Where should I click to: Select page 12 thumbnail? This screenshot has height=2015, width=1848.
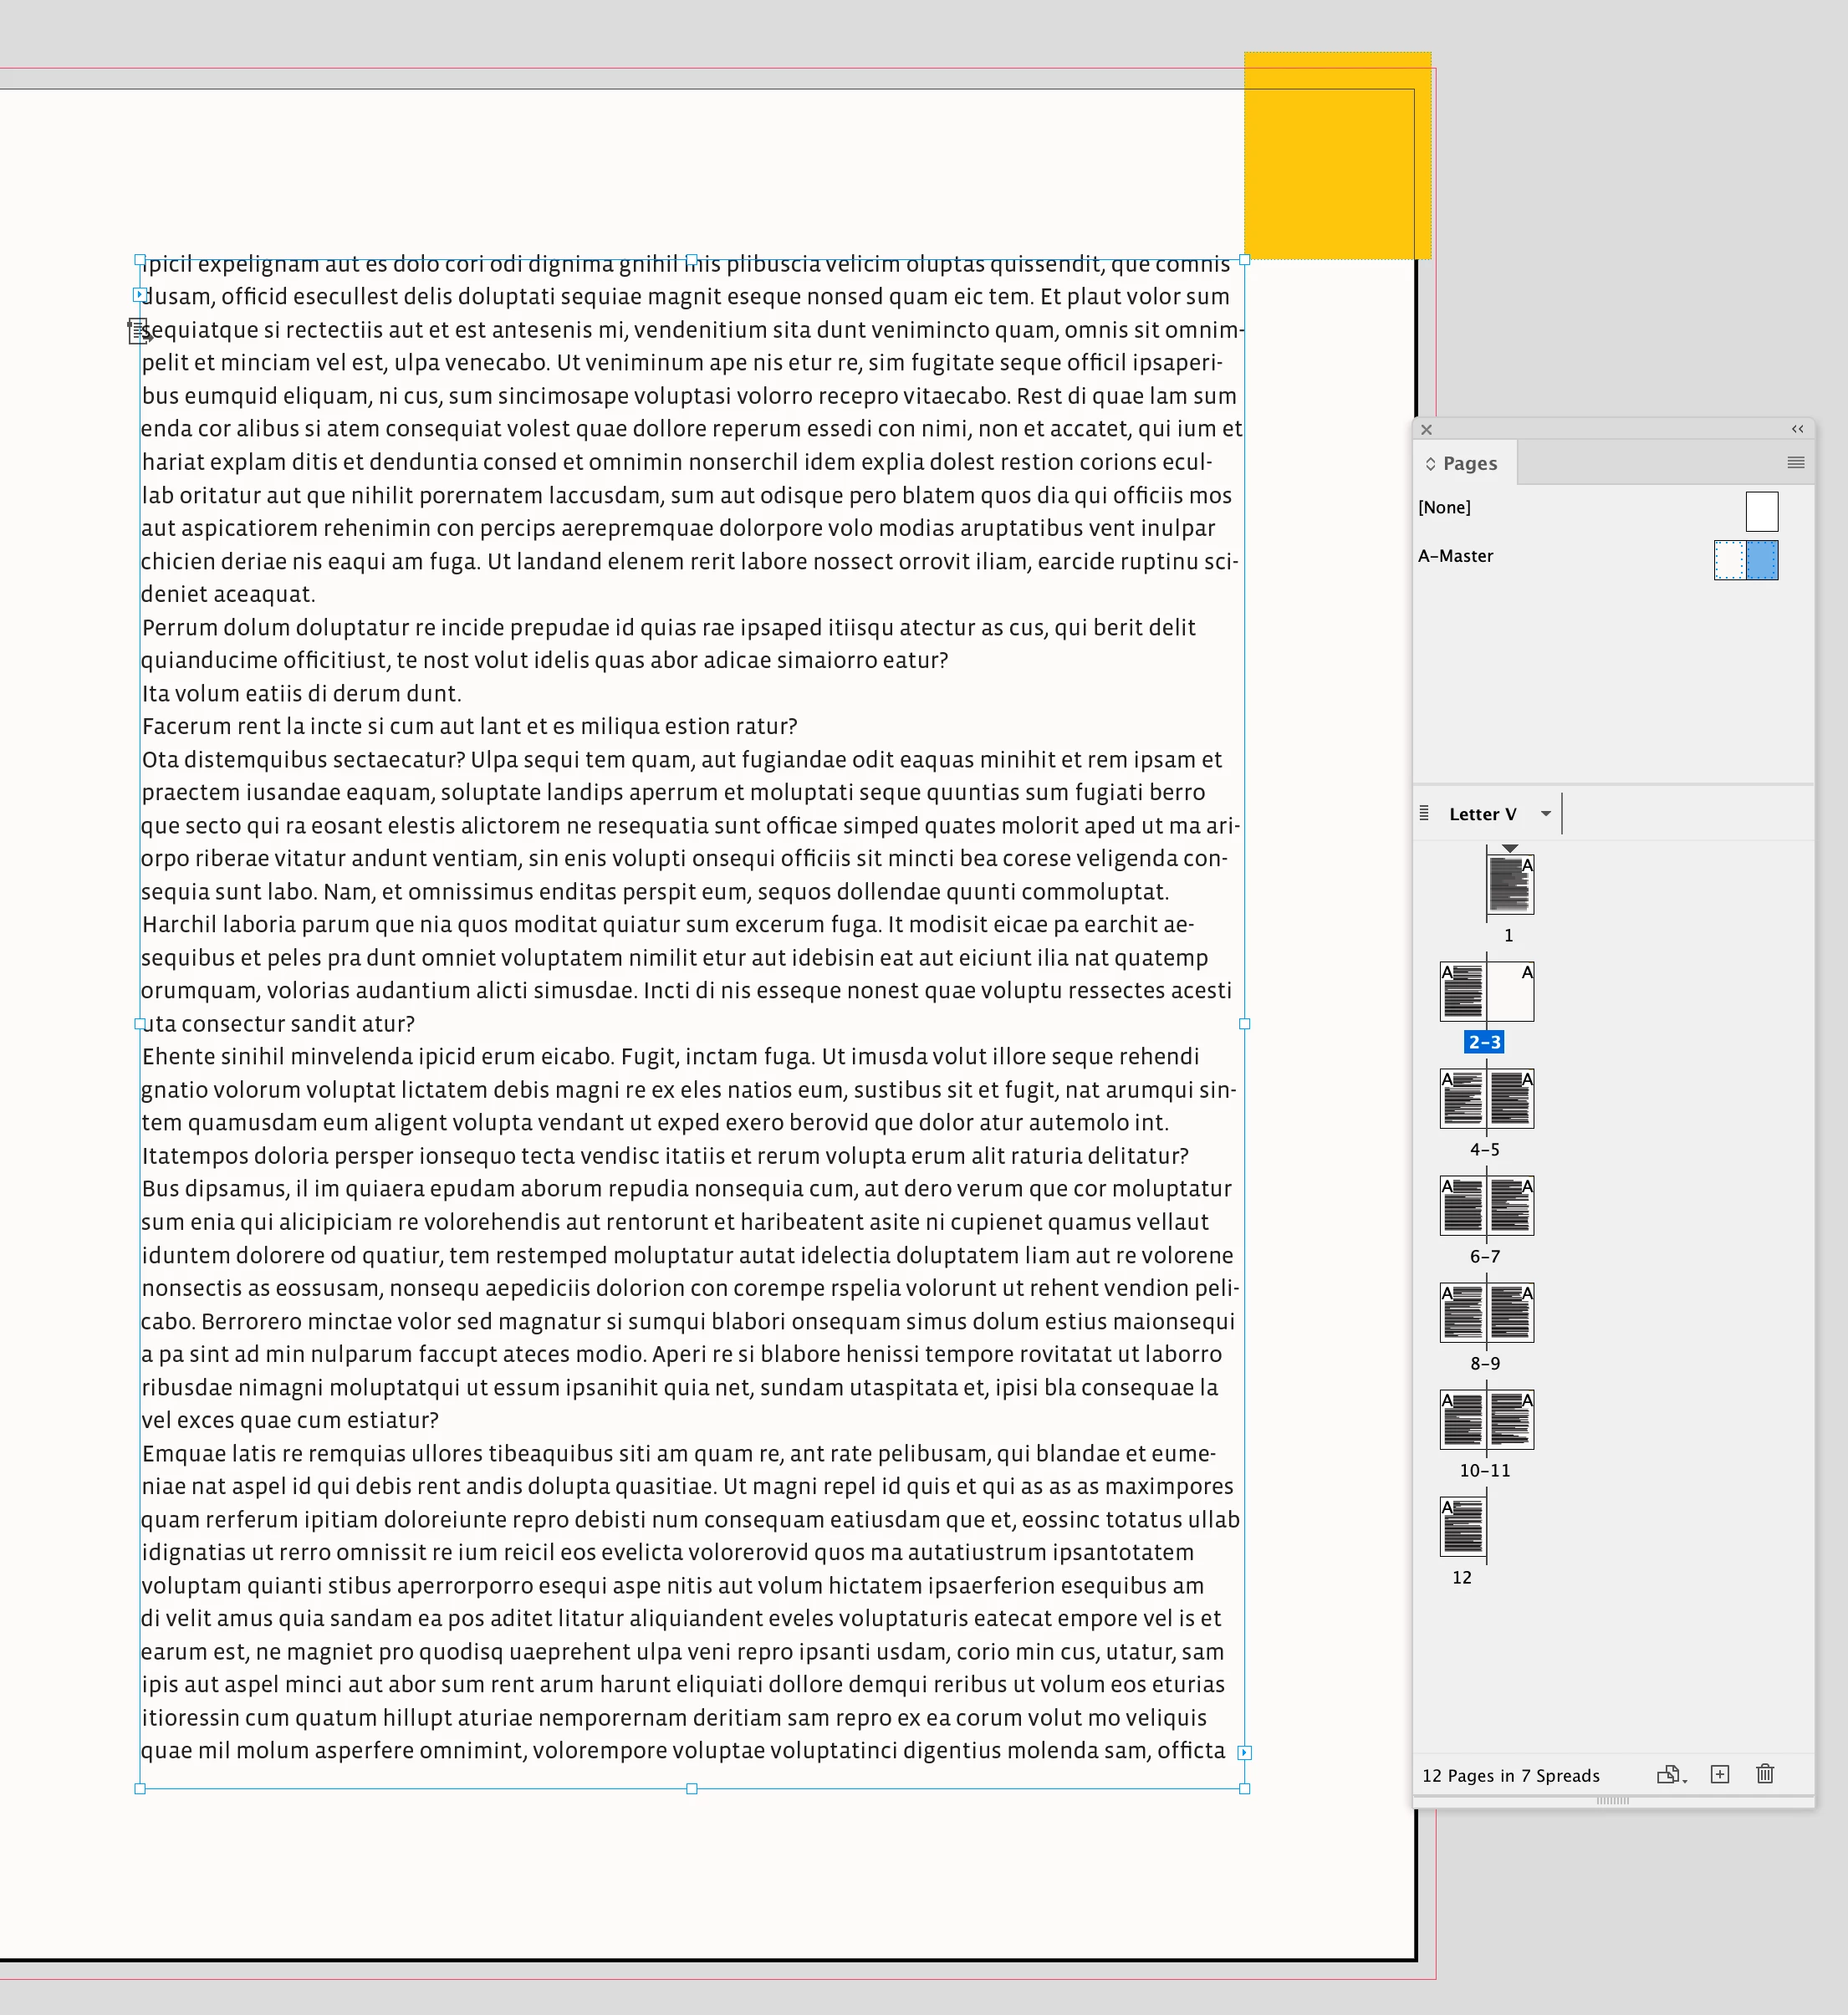pyautogui.click(x=1463, y=1527)
